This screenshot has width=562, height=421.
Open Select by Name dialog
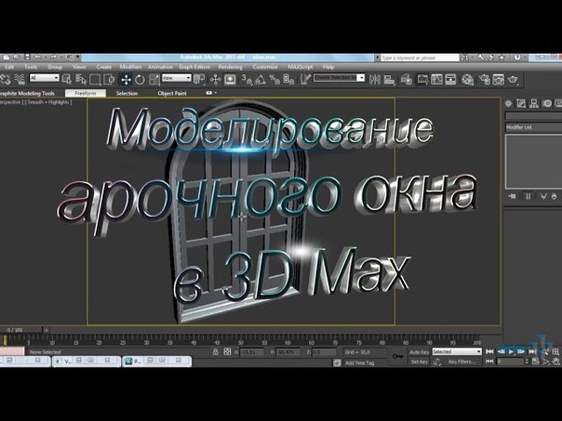pos(81,79)
